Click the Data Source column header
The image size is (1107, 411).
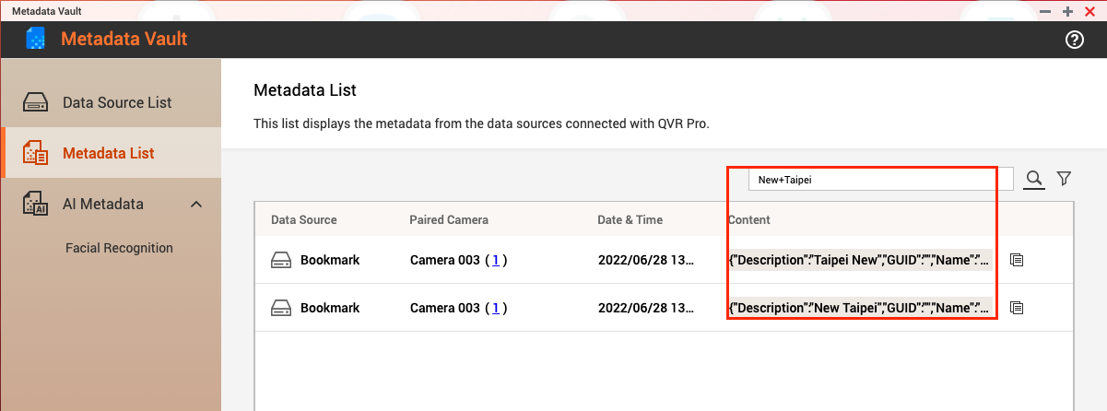tap(303, 220)
